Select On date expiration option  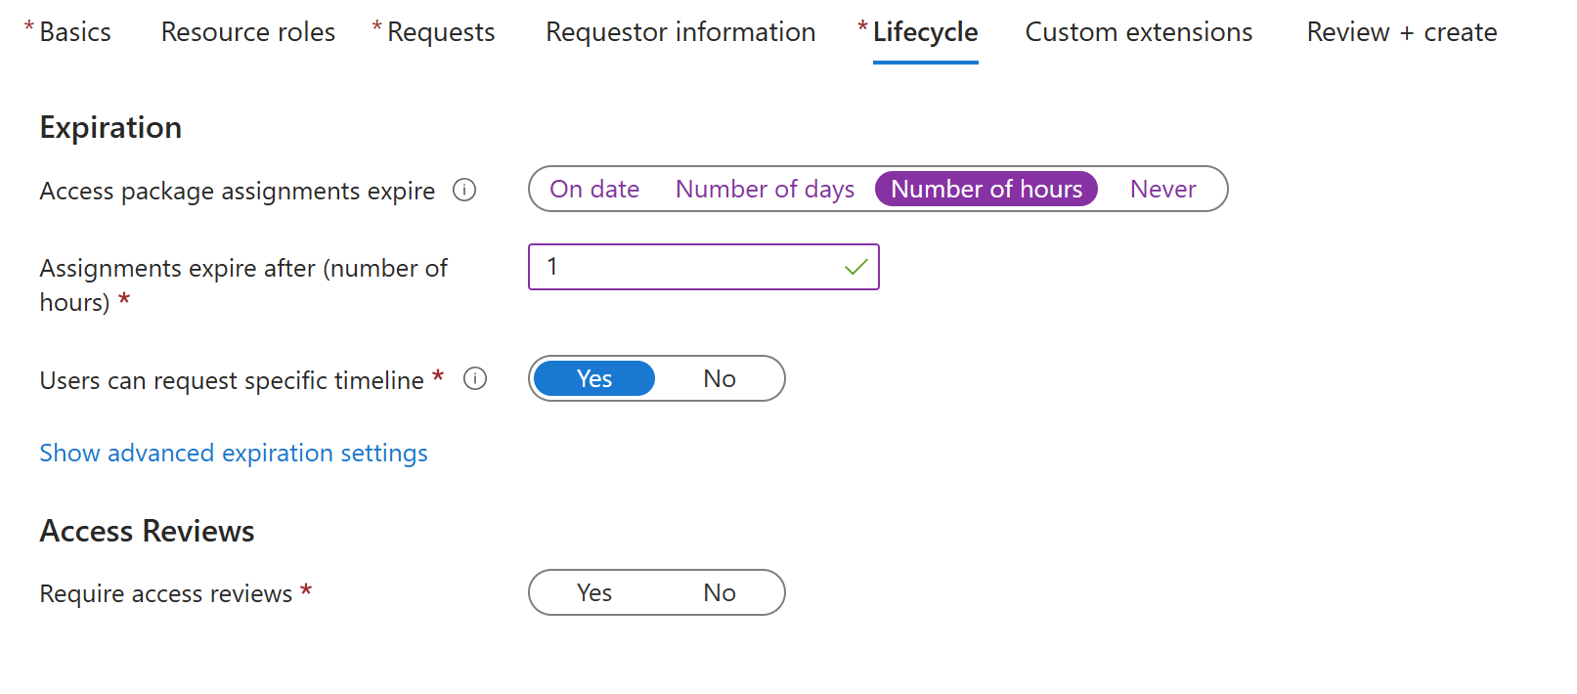[x=594, y=189]
